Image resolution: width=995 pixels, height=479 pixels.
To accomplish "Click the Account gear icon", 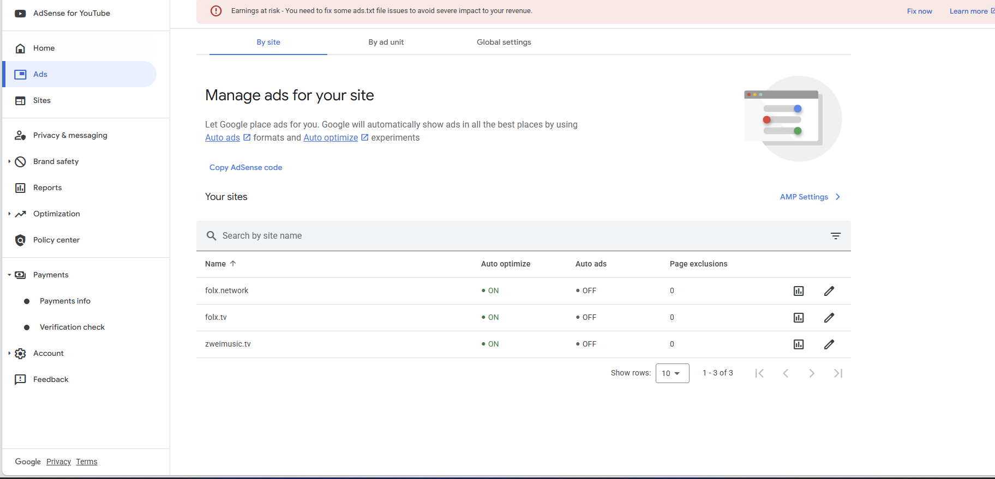I will [20, 354].
